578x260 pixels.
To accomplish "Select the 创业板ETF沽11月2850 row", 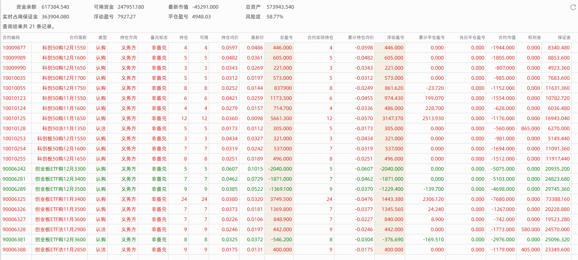I will (60, 250).
